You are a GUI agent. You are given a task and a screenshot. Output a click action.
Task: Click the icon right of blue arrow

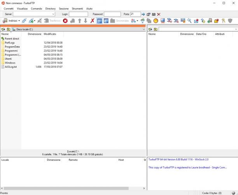click(149, 14)
